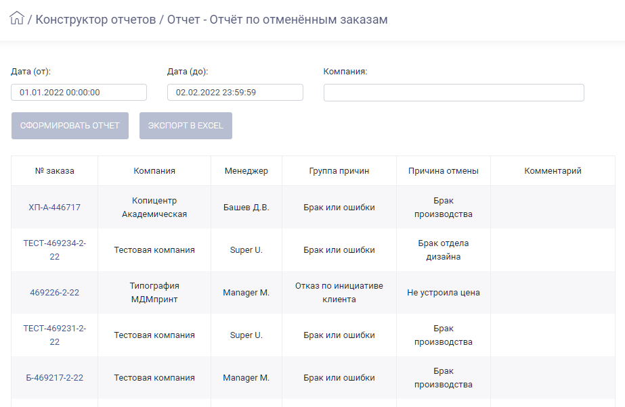Click the Группа причин column header
The height and width of the screenshot is (407, 625).
point(339,170)
